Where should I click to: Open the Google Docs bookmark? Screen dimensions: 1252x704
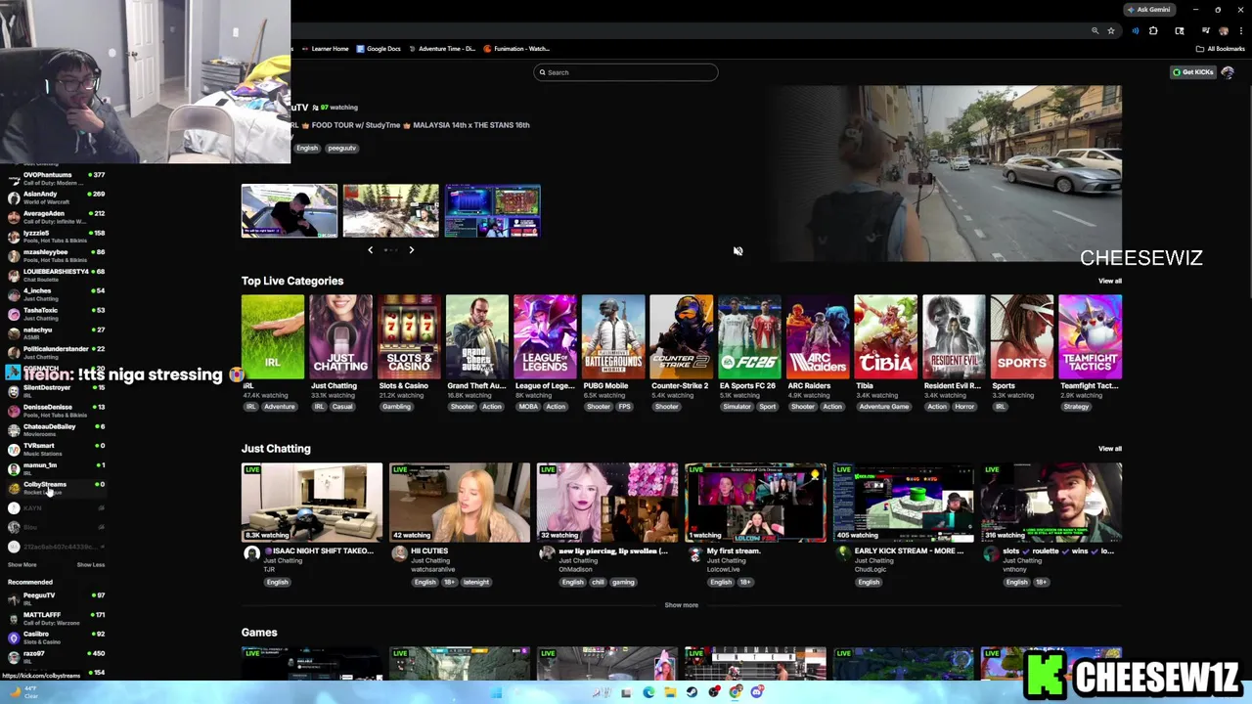379,49
